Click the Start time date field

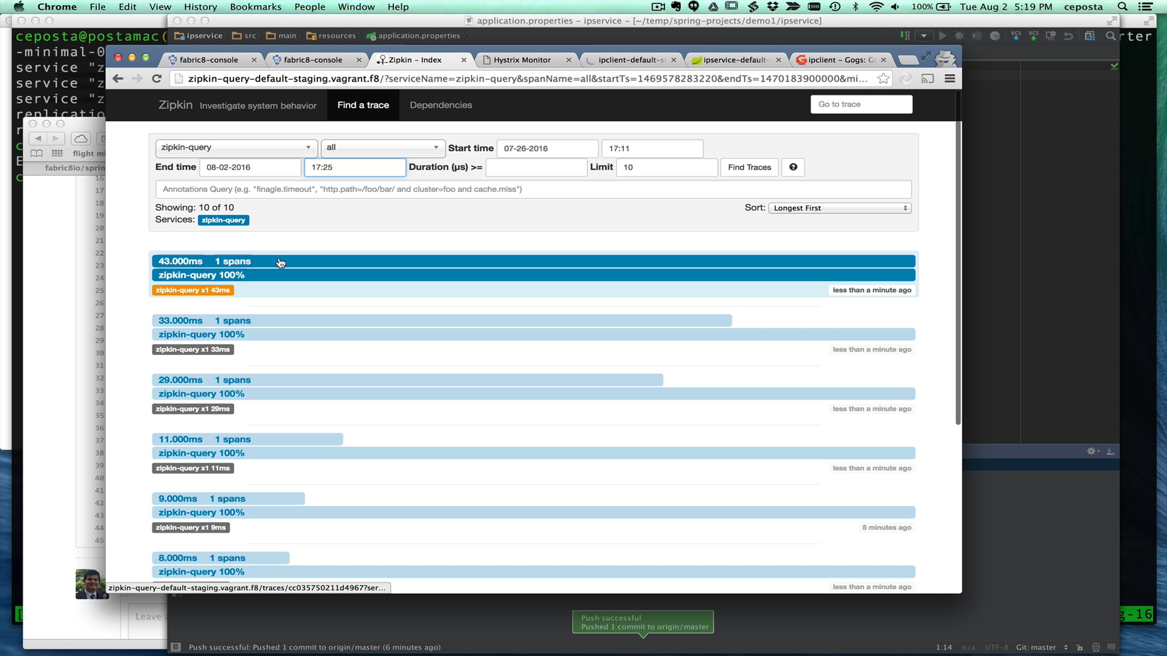pos(548,149)
